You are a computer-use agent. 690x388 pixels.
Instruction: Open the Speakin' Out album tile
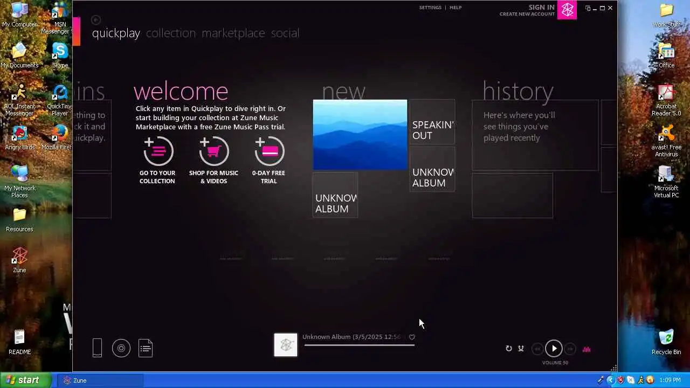432,122
